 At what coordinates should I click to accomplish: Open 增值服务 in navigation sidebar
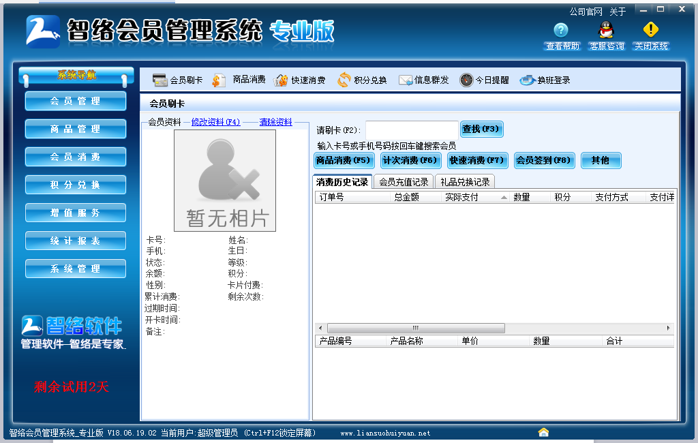76,213
